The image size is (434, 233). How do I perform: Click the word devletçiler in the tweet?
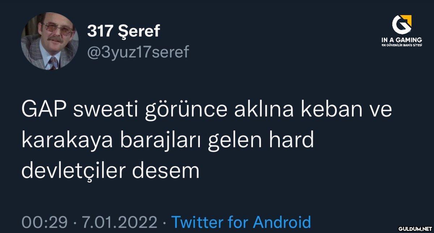(73, 171)
